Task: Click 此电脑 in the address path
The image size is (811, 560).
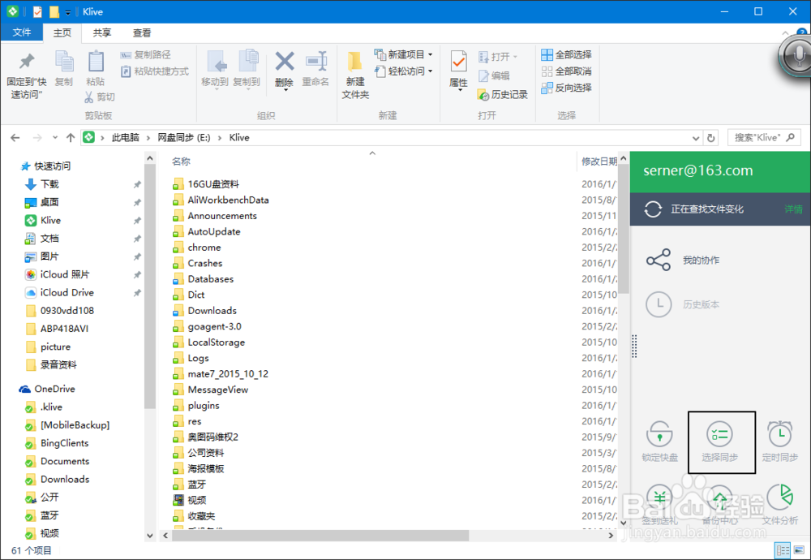Action: 126,138
